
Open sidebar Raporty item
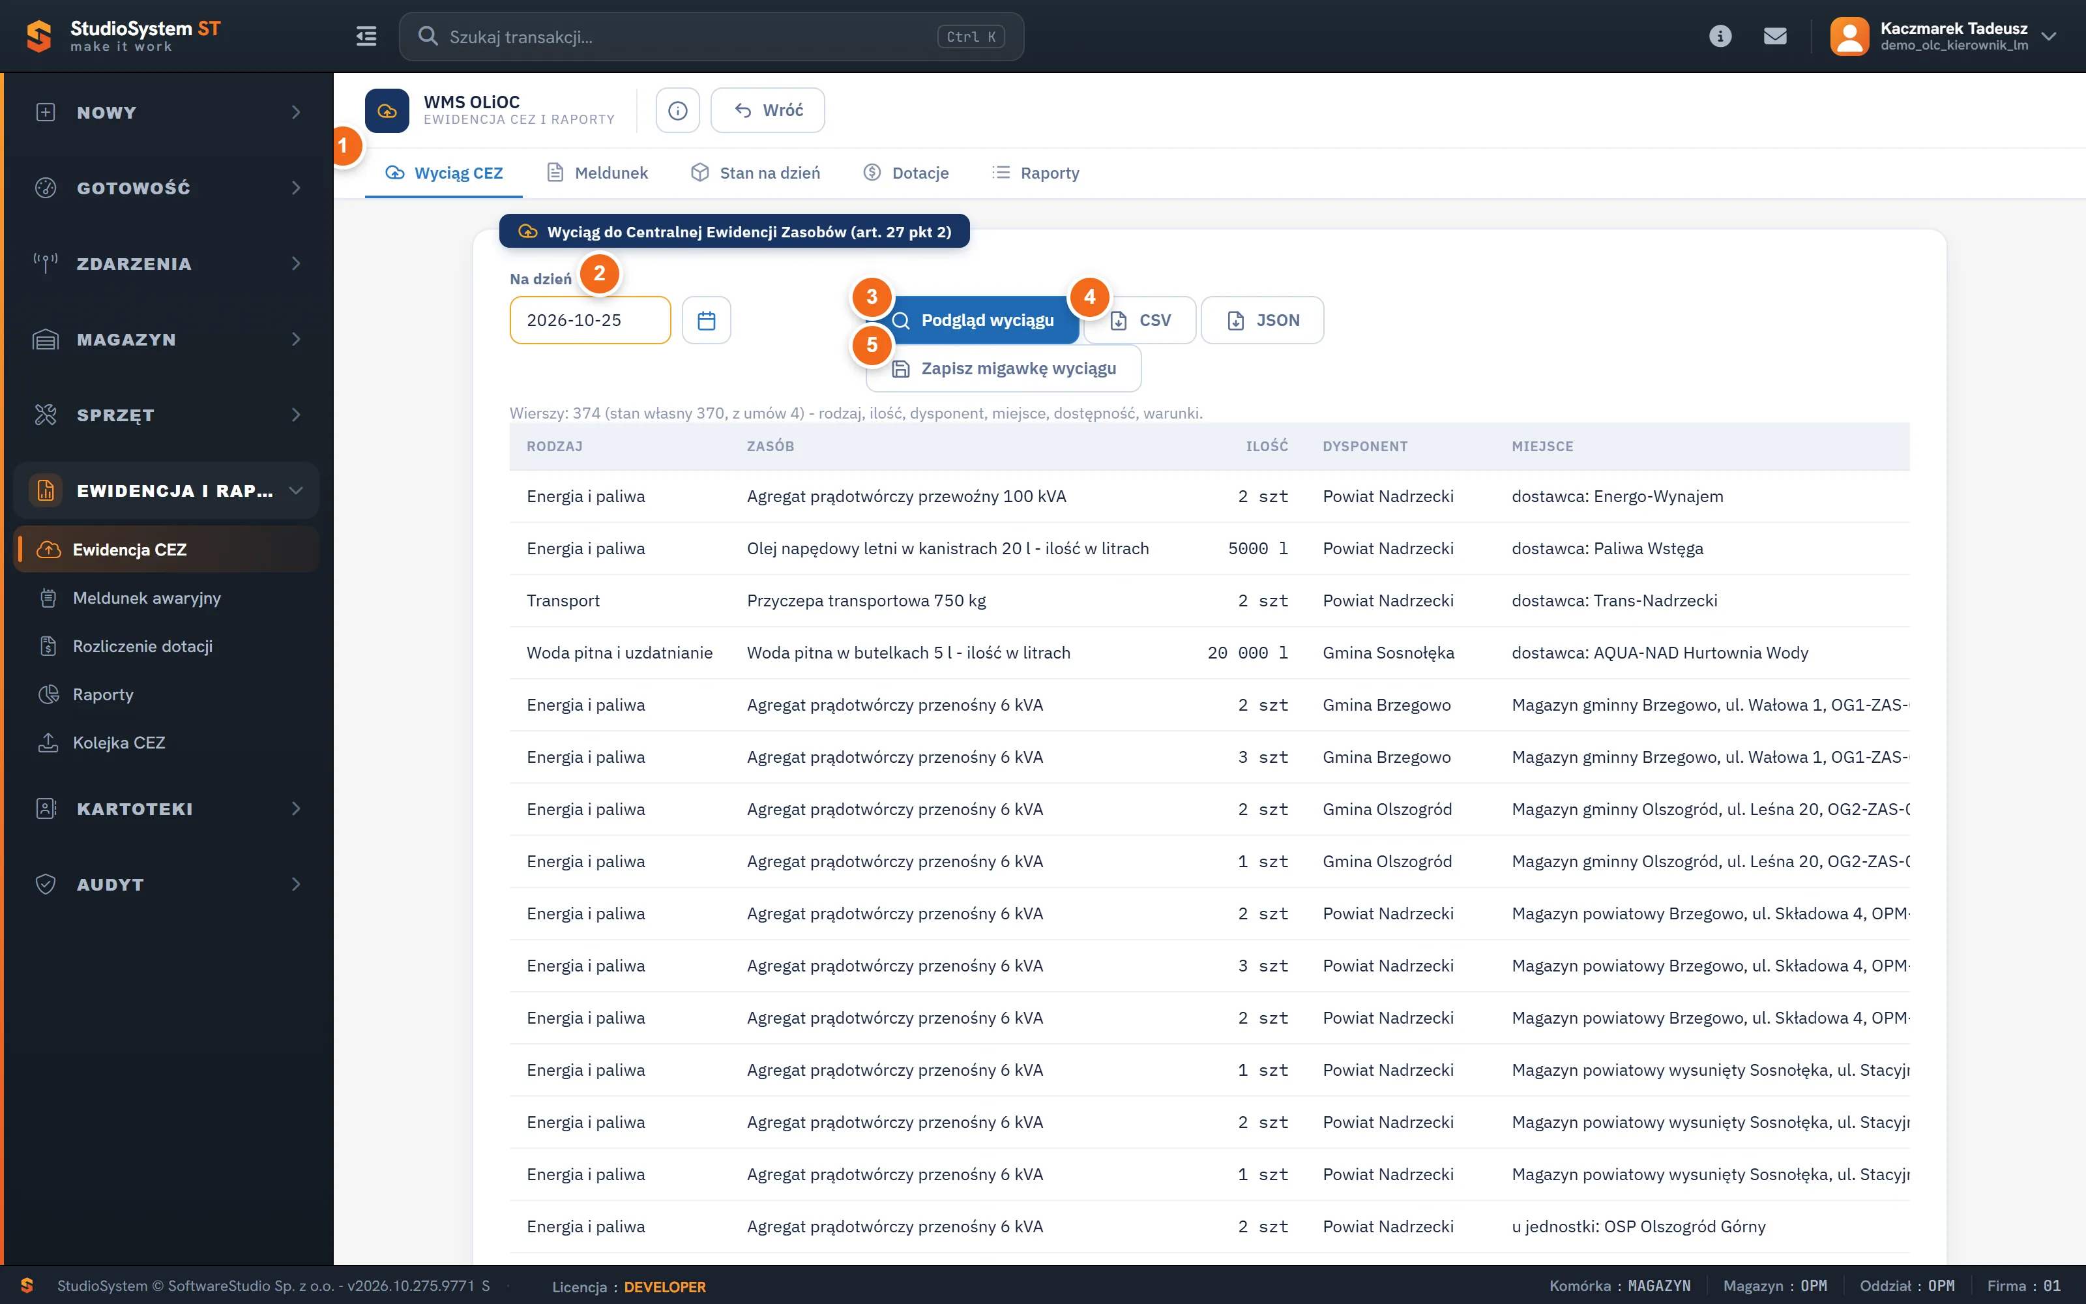point(166,694)
